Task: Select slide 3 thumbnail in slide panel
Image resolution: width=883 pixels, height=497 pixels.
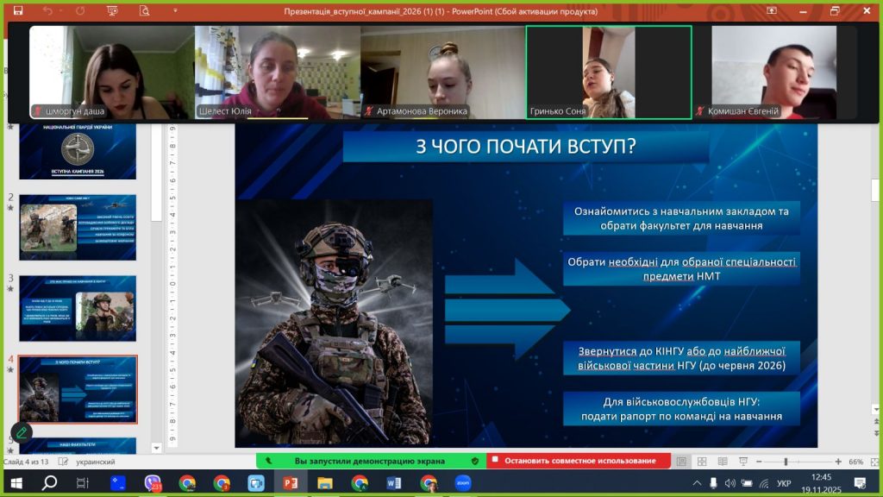Action: click(78, 308)
